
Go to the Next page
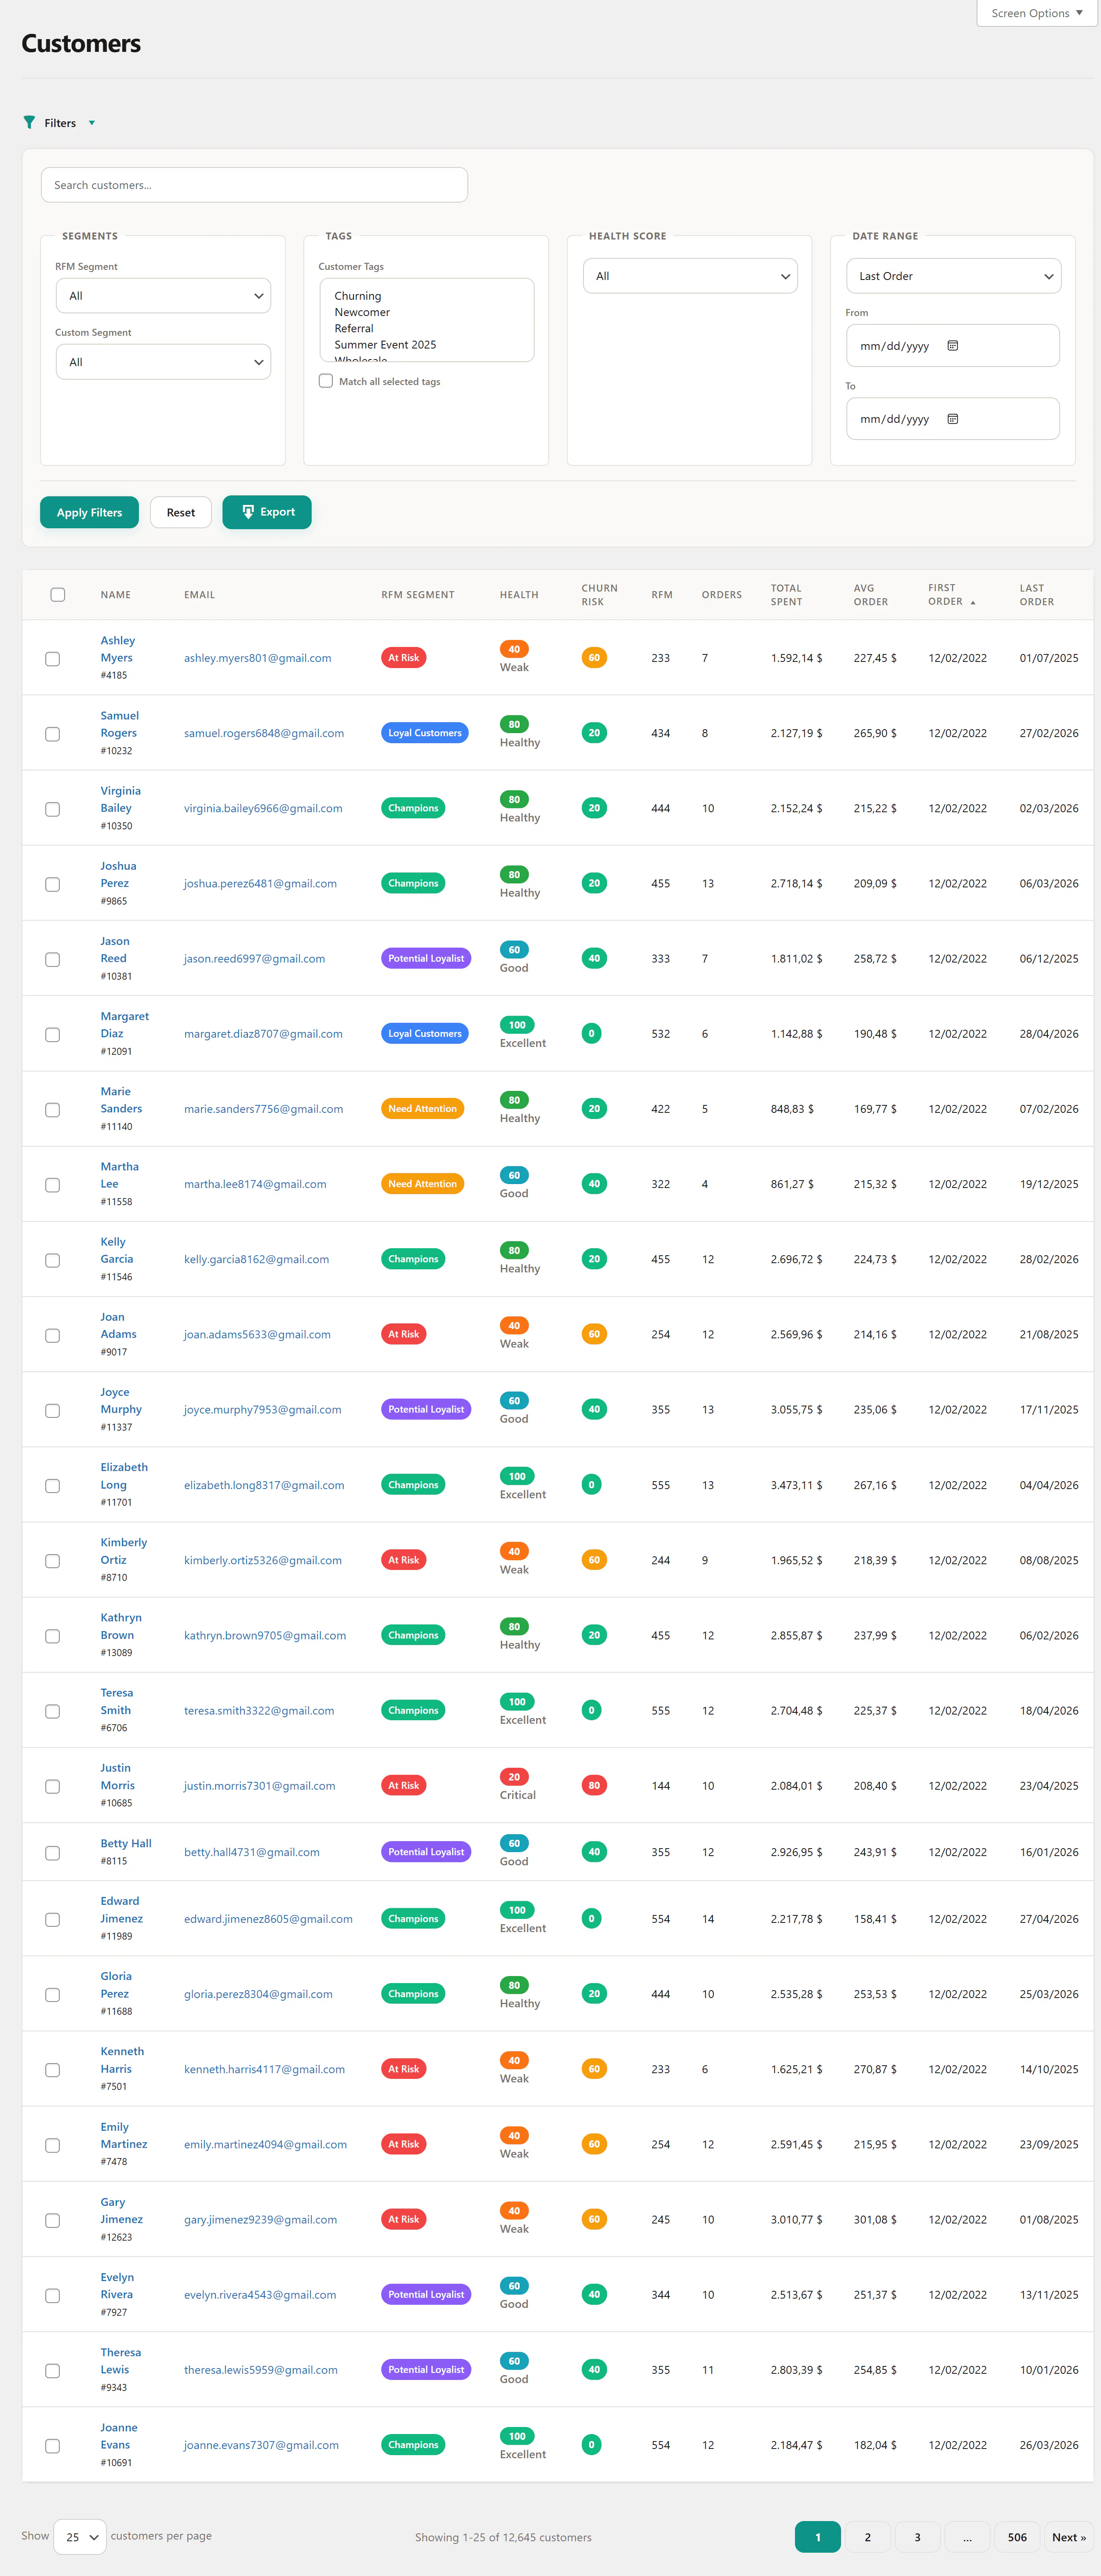click(1068, 2537)
